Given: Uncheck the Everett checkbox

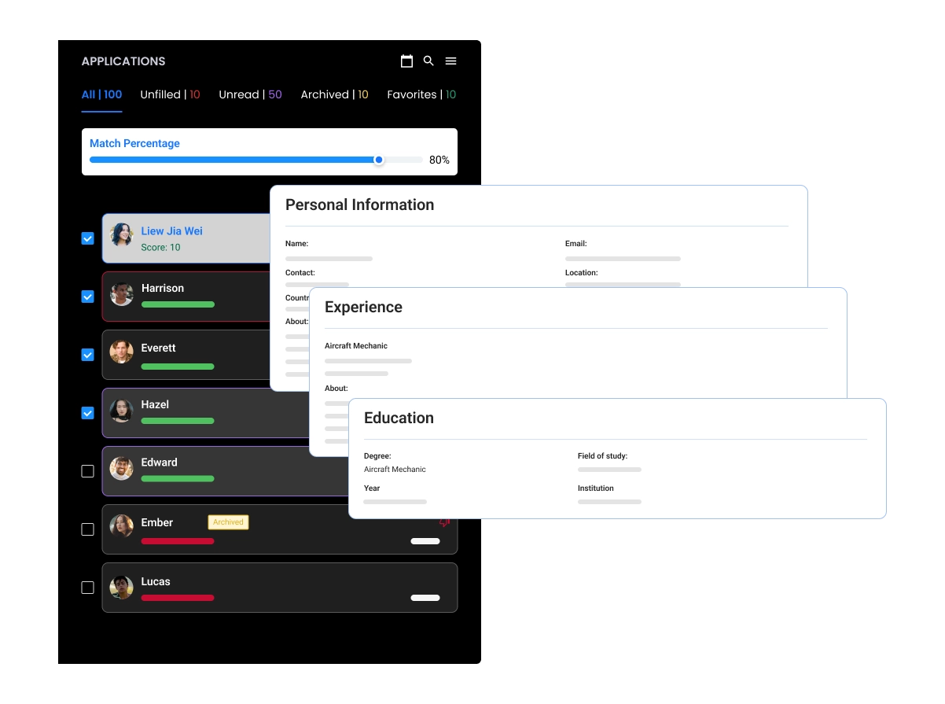Looking at the screenshot, I should coord(88,355).
